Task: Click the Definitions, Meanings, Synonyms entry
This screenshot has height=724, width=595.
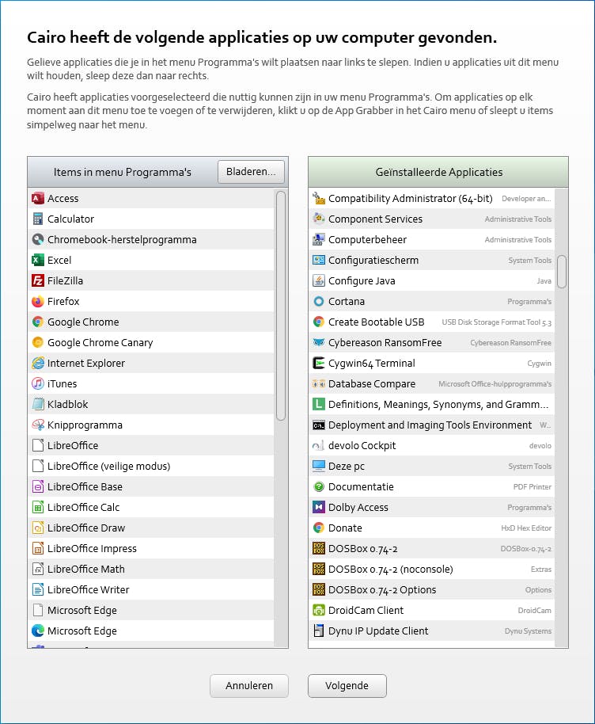Action: pyautogui.click(x=431, y=404)
